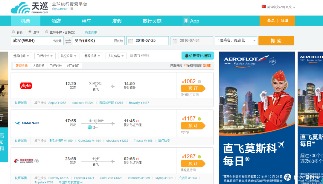The height and width of the screenshot is (184, 323).
Task: Open the 度假 vacation tab
Action: (117, 21)
